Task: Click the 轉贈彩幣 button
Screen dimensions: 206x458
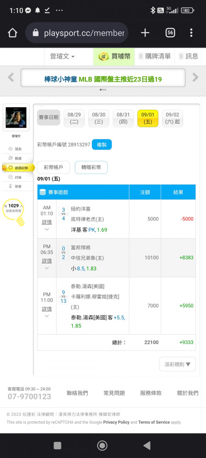Action: [91, 167]
